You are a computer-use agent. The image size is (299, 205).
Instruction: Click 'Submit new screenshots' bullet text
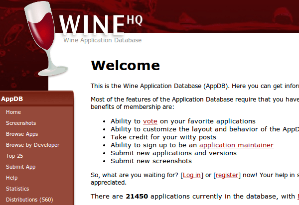click(151, 161)
